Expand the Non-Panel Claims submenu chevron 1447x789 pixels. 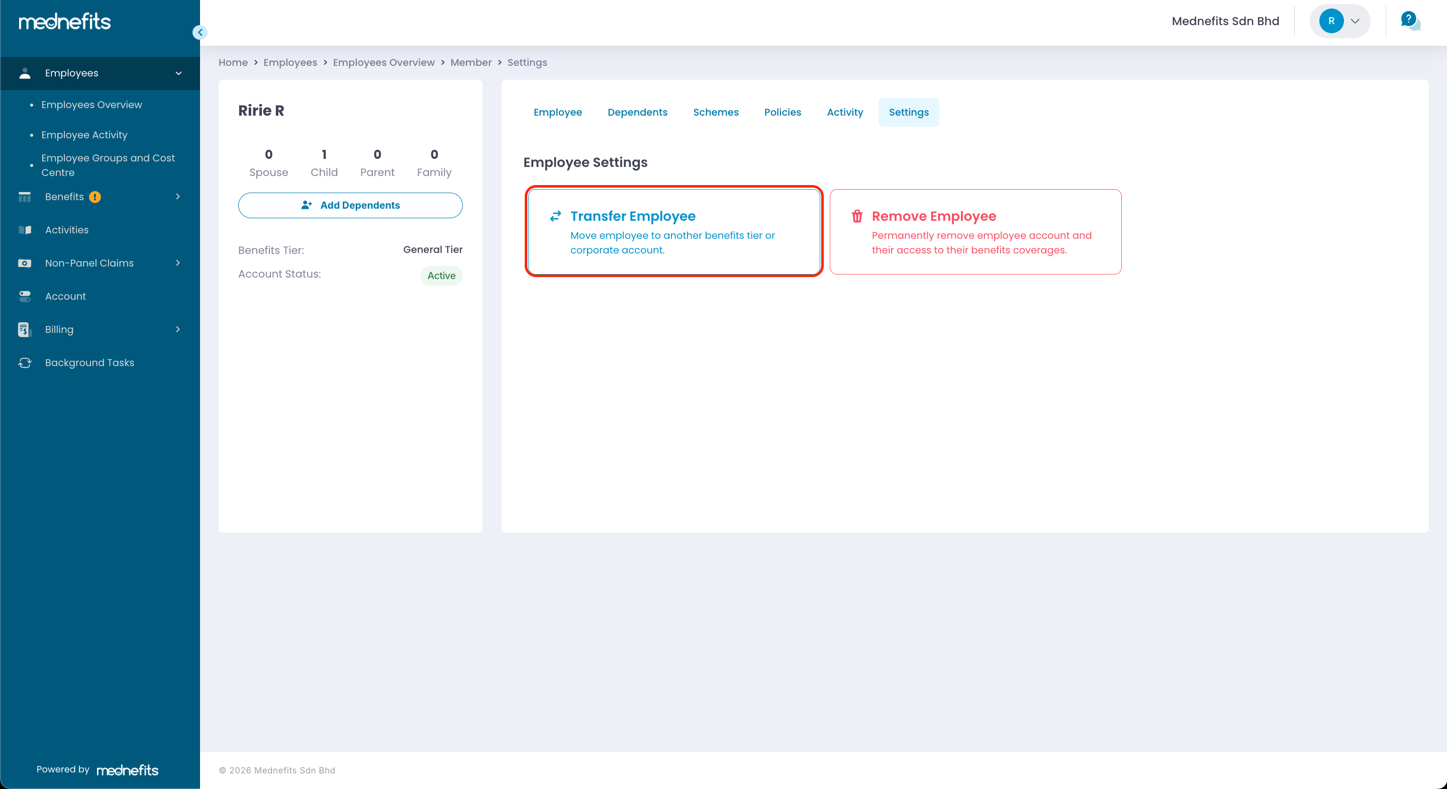[178, 263]
